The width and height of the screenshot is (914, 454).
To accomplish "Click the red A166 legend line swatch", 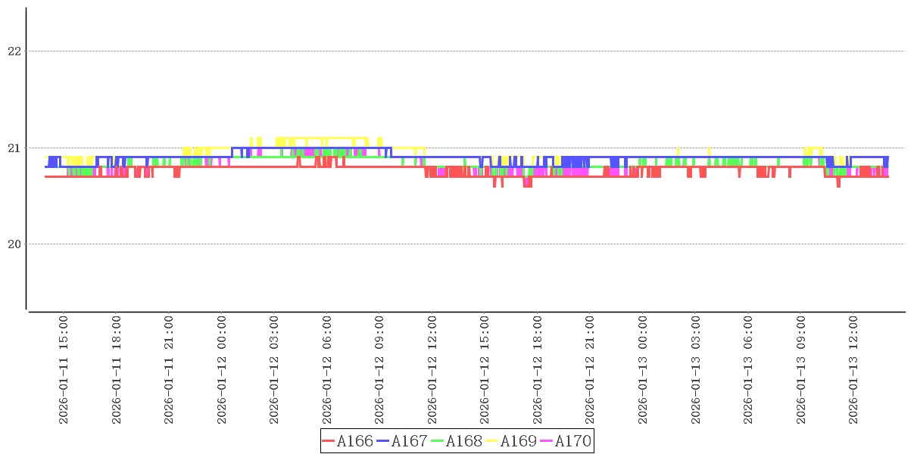I will click(328, 441).
